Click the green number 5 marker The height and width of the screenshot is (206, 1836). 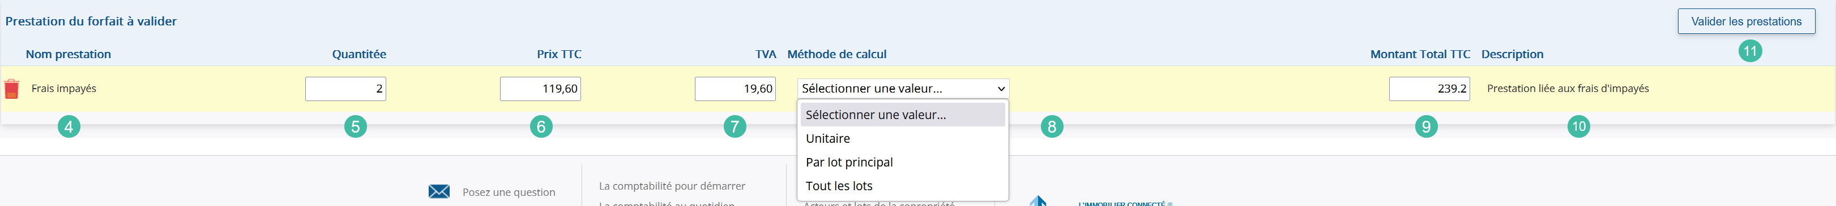pyautogui.click(x=355, y=127)
